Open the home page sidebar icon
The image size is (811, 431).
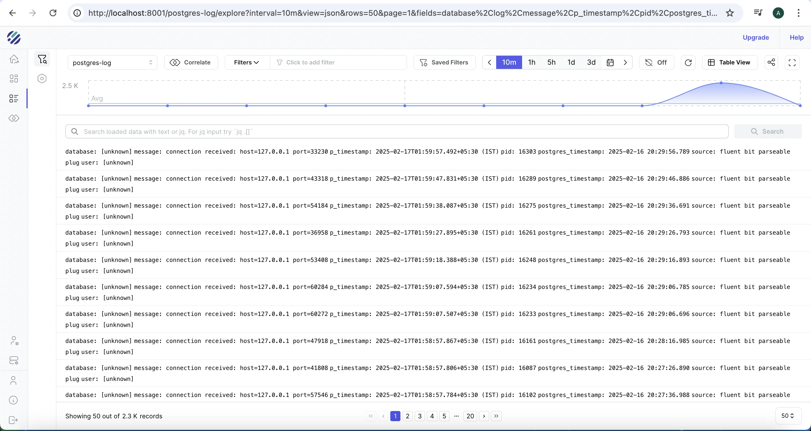point(14,59)
